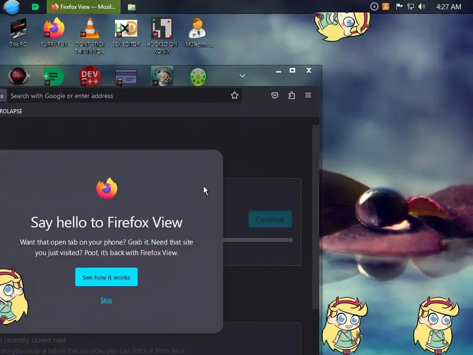Show the clock reading 4:27 AM

449,6
